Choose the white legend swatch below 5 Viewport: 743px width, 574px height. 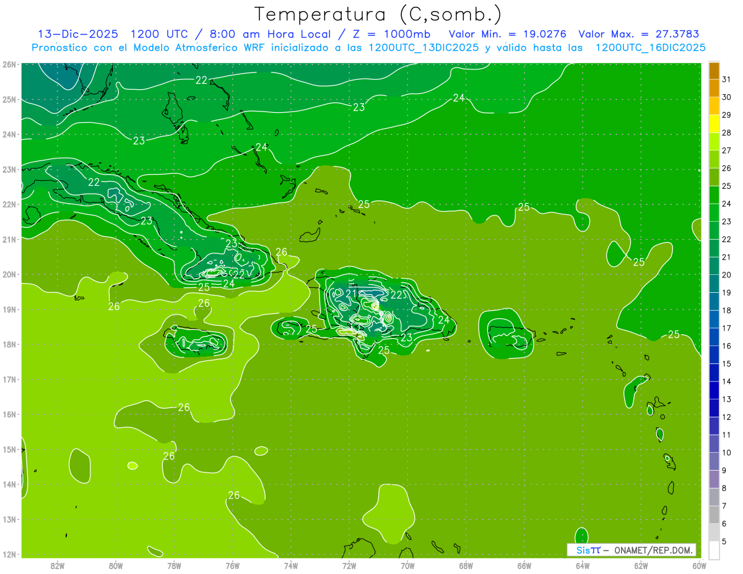[x=714, y=550]
